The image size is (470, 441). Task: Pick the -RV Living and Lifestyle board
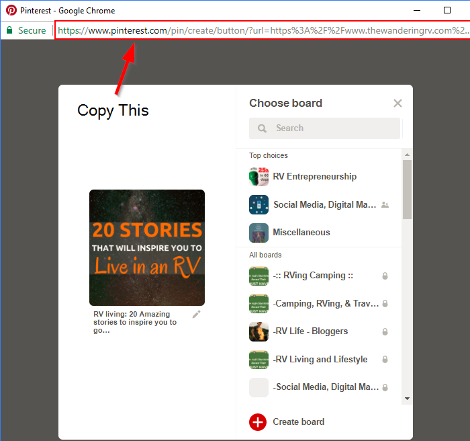coord(320,360)
